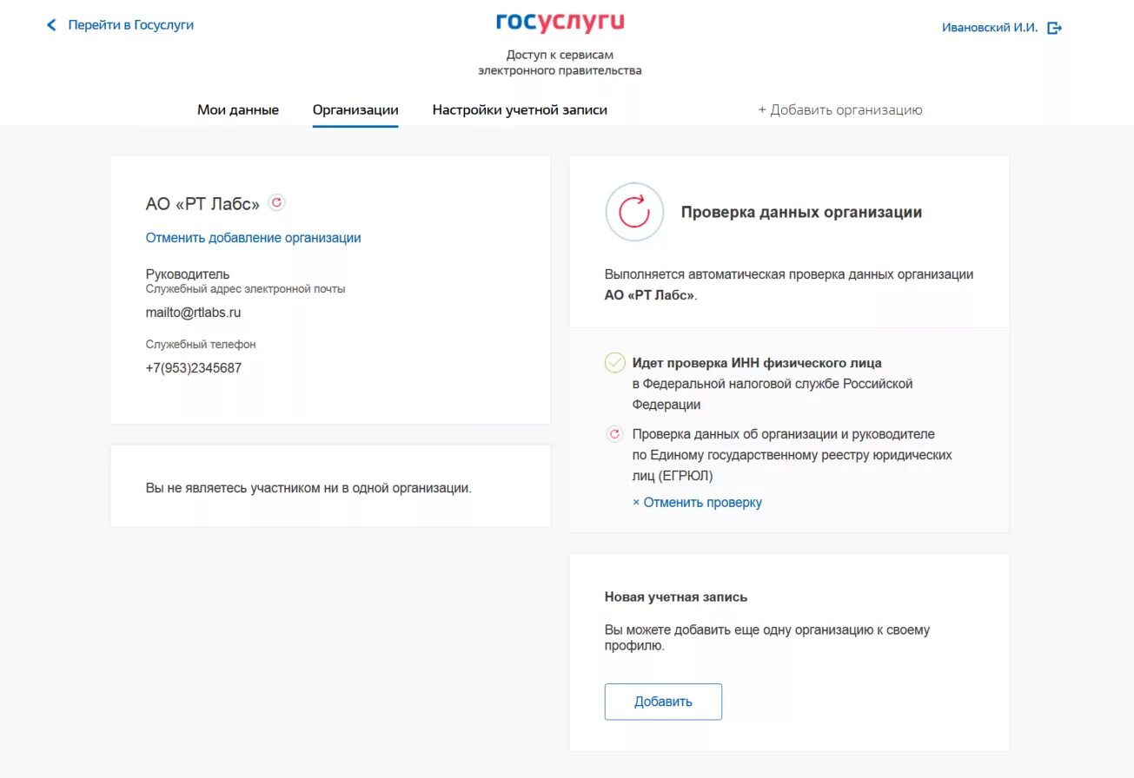1134x778 pixels.
Task: Go to Перейти в Госуслуги link
Action: click(x=130, y=25)
